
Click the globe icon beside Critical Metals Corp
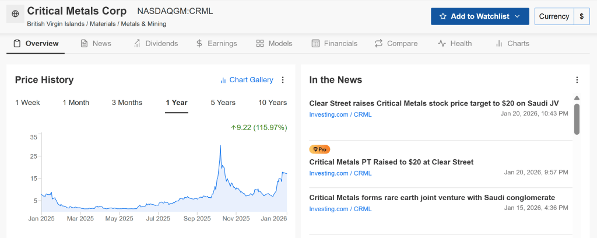pos(15,13)
